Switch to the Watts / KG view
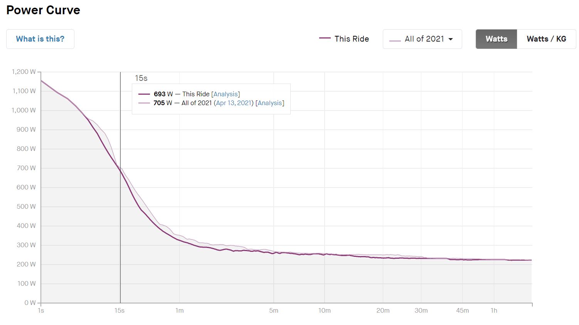 click(546, 39)
